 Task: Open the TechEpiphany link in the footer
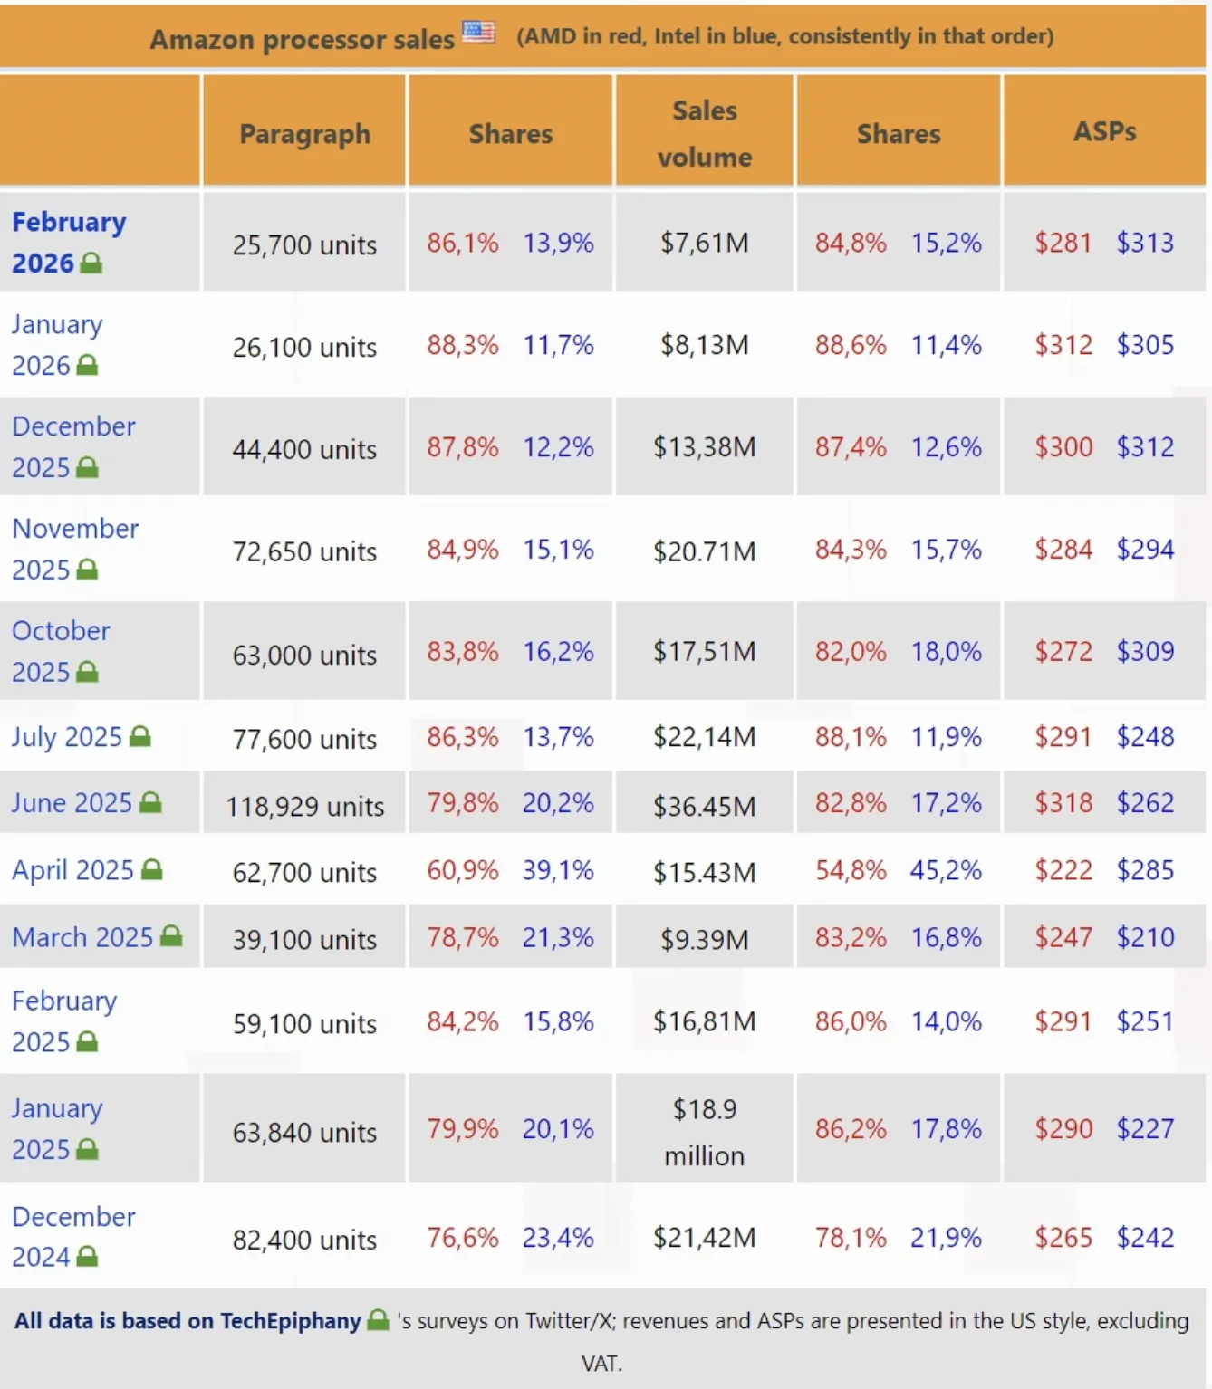tap(292, 1321)
